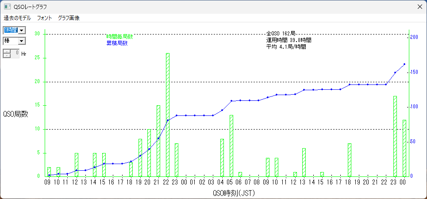Click the right axis value 150

tap(415, 72)
